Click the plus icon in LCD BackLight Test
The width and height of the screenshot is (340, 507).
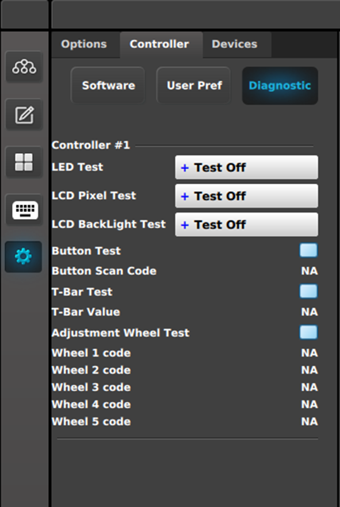[x=185, y=225]
